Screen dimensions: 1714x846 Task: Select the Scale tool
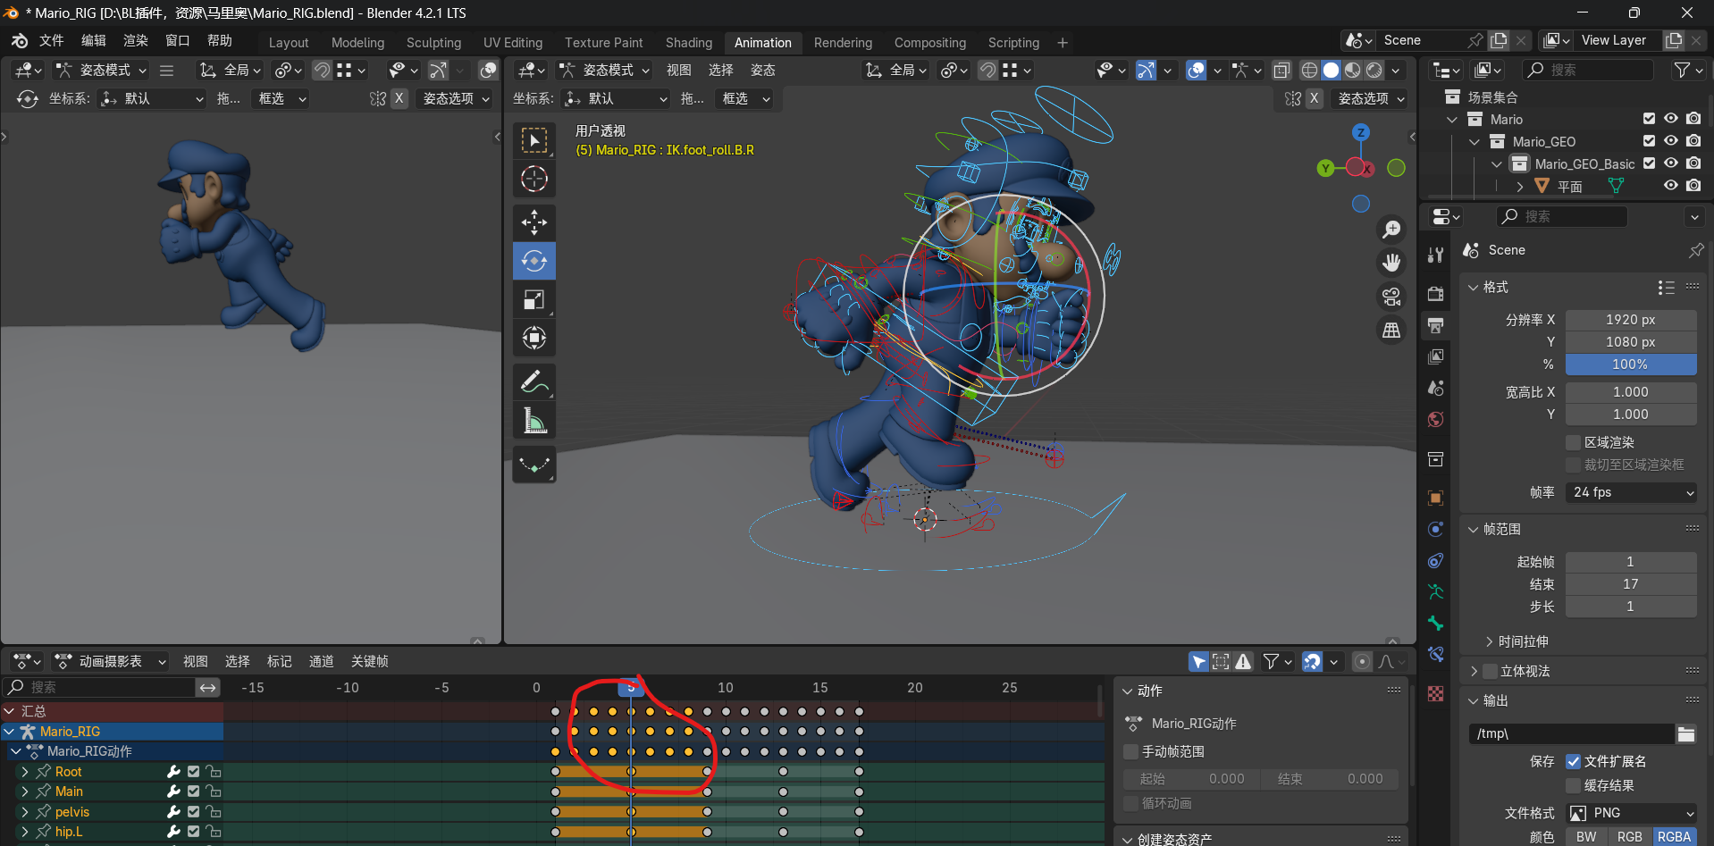point(534,299)
